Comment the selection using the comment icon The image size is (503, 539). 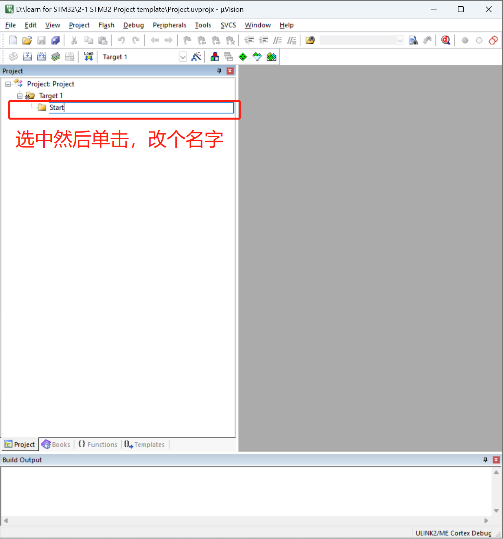(277, 40)
